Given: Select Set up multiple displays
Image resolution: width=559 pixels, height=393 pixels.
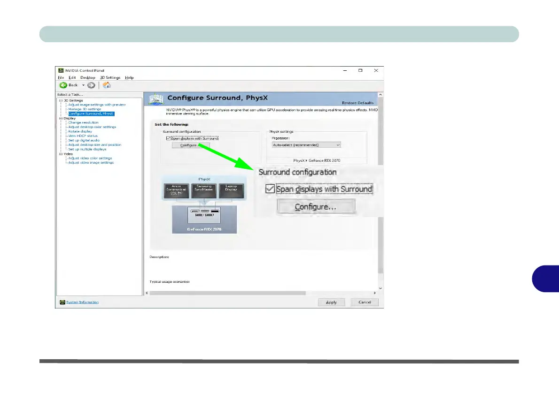Looking at the screenshot, I should coord(87,149).
